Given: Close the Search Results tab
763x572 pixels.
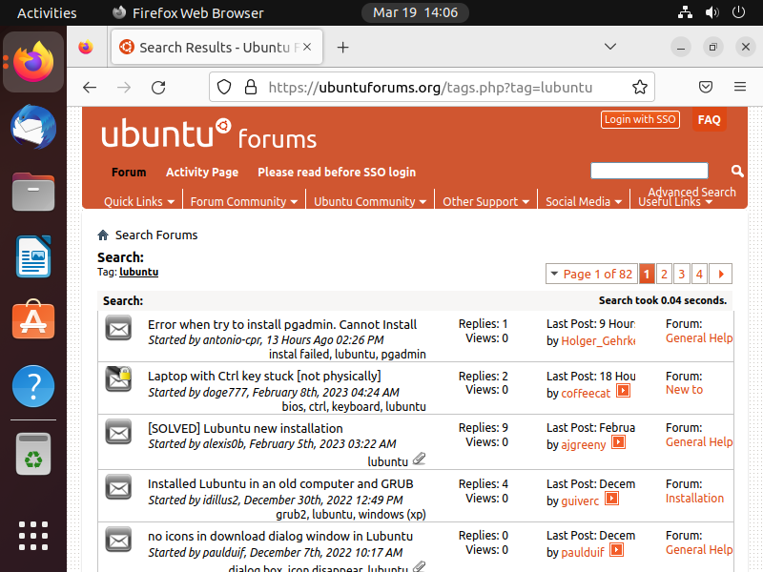Looking at the screenshot, I should point(307,47).
